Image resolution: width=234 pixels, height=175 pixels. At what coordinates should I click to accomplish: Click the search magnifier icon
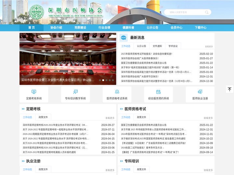[x=207, y=12]
